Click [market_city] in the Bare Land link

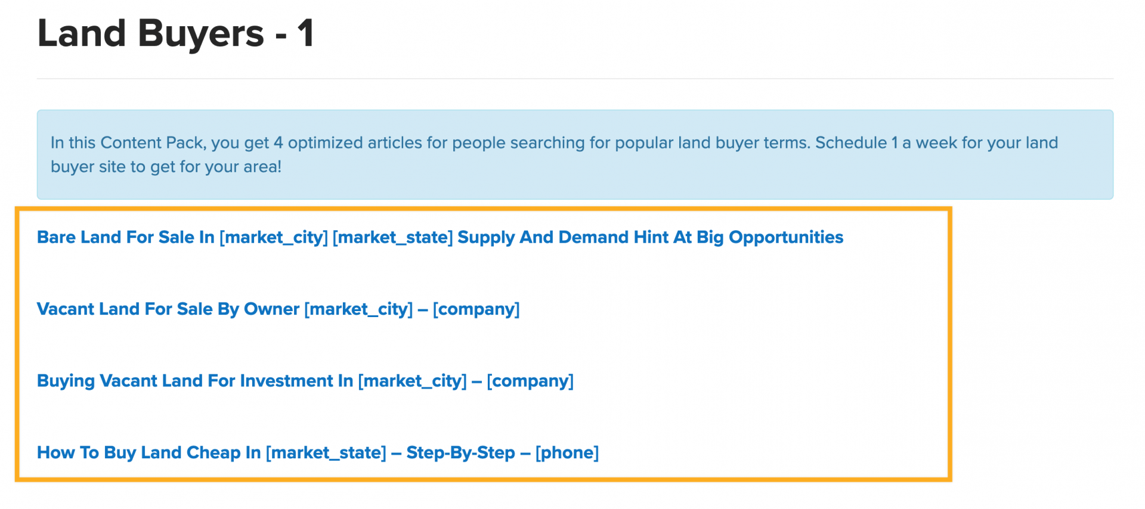274,237
